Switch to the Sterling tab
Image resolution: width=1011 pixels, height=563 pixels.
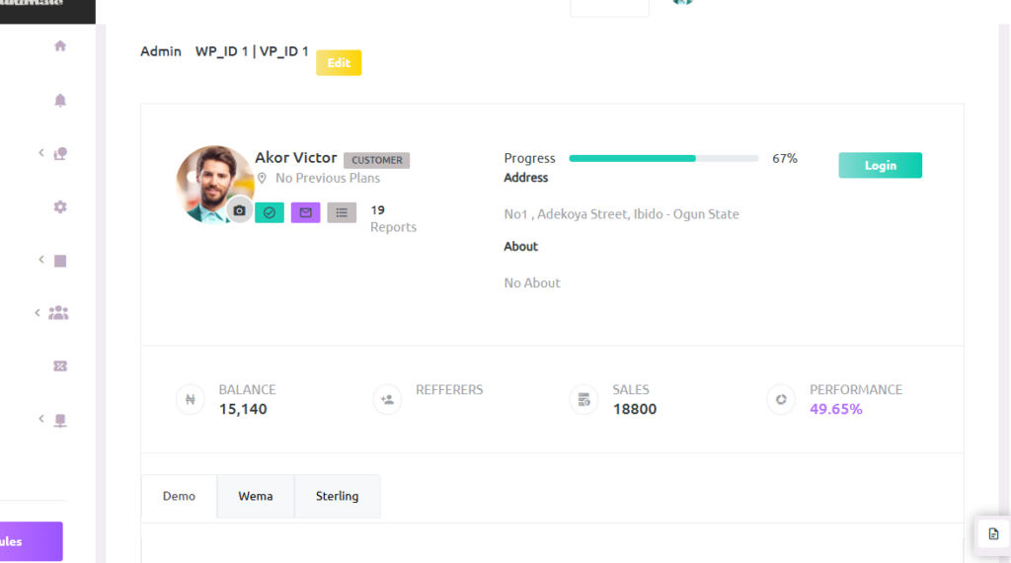pos(337,496)
